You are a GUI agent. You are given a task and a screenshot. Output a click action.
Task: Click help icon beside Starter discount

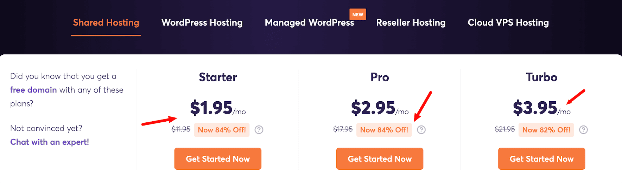[259, 130]
